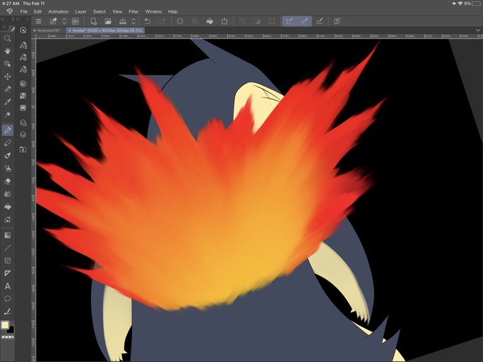The width and height of the screenshot is (483, 362).
Task: Select the Brush tool
Action: pyautogui.click(x=7, y=155)
